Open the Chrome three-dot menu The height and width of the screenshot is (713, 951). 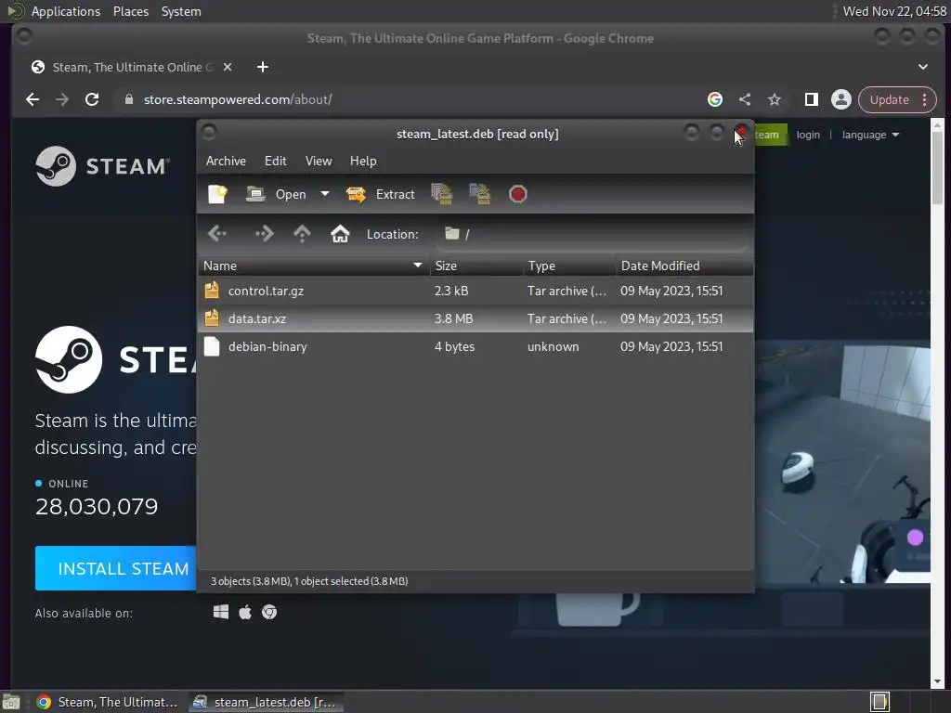(x=925, y=99)
